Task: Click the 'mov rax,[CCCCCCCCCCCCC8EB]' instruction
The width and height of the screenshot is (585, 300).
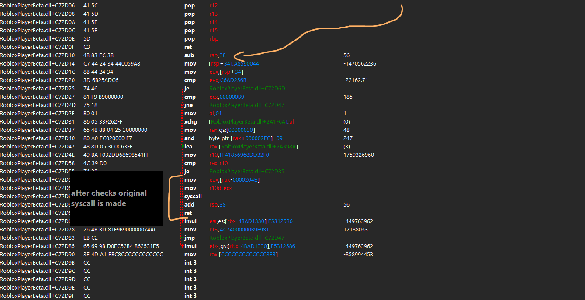Action: tap(231, 255)
